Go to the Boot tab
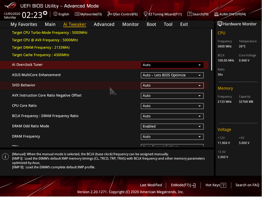 coord(152,24)
